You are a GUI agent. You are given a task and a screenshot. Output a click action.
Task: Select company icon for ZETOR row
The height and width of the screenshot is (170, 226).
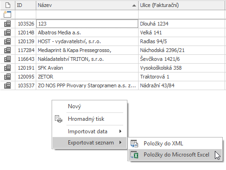tap(7, 77)
